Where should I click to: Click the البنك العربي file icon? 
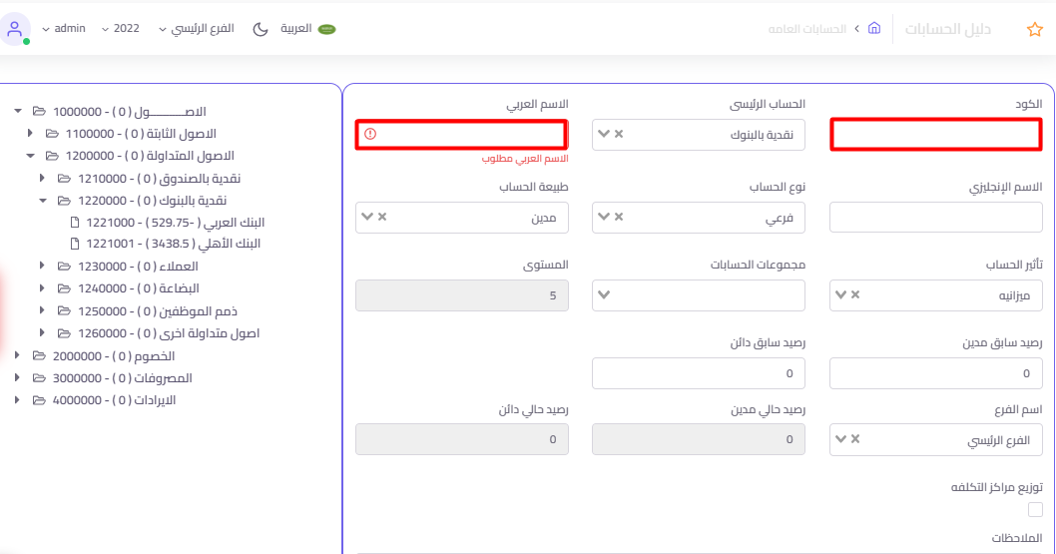pos(74,222)
